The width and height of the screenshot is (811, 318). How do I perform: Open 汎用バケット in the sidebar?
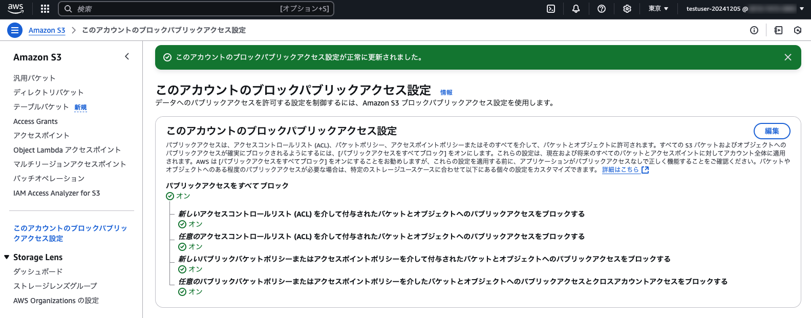pos(34,78)
